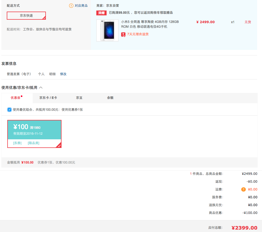Image resolution: width=262 pixels, height=232 pixels.
Task: Click the 无货 stock status
Action: (248, 22)
